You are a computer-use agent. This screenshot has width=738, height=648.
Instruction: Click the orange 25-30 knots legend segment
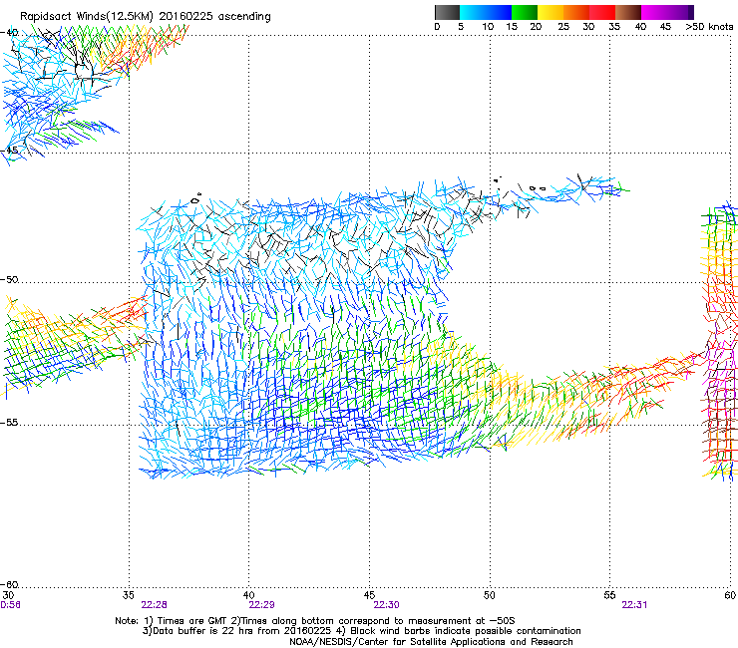pyautogui.click(x=576, y=12)
